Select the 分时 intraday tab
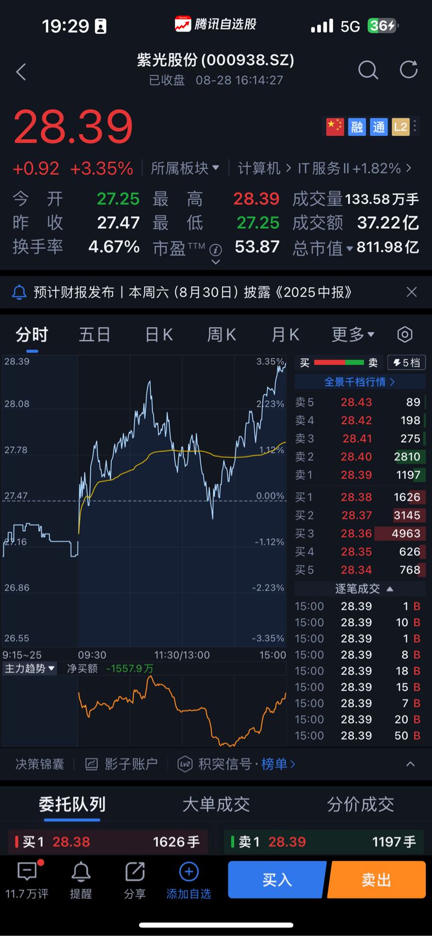Screen dimensions: 432x936 (x=32, y=335)
